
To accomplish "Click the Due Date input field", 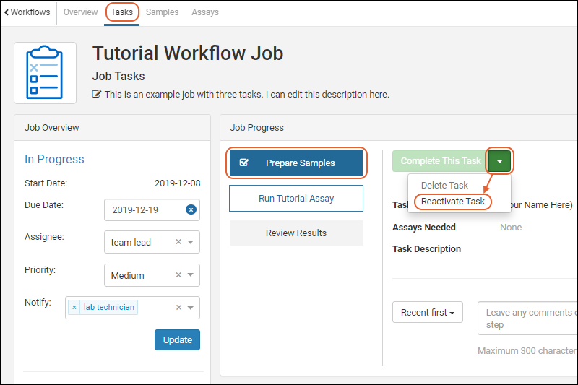I will 144,210.
